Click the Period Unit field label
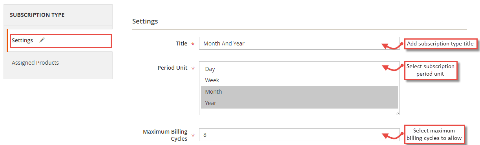This screenshot has height=145, width=480. coord(173,67)
